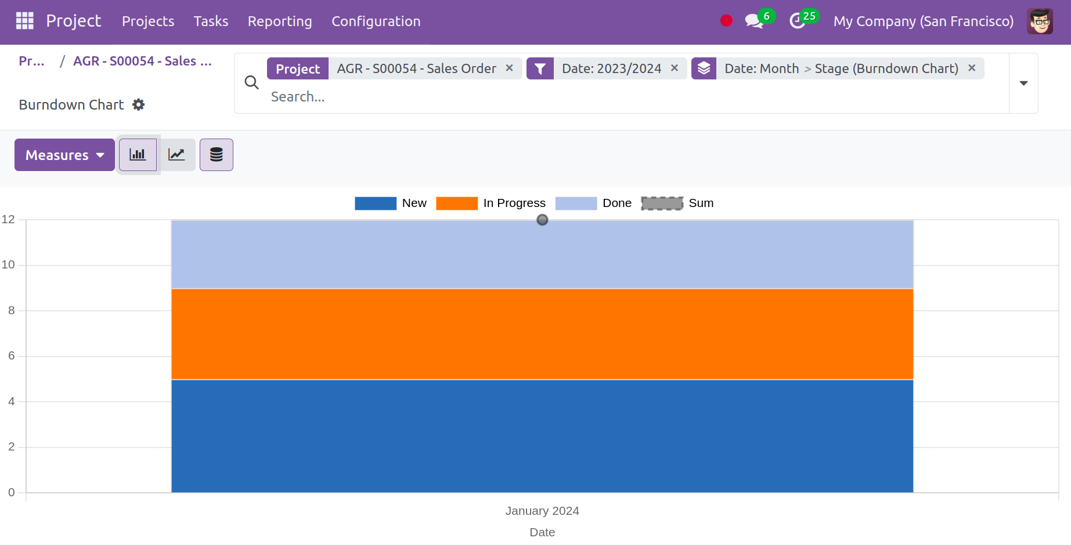Click the Project facet label

[298, 68]
